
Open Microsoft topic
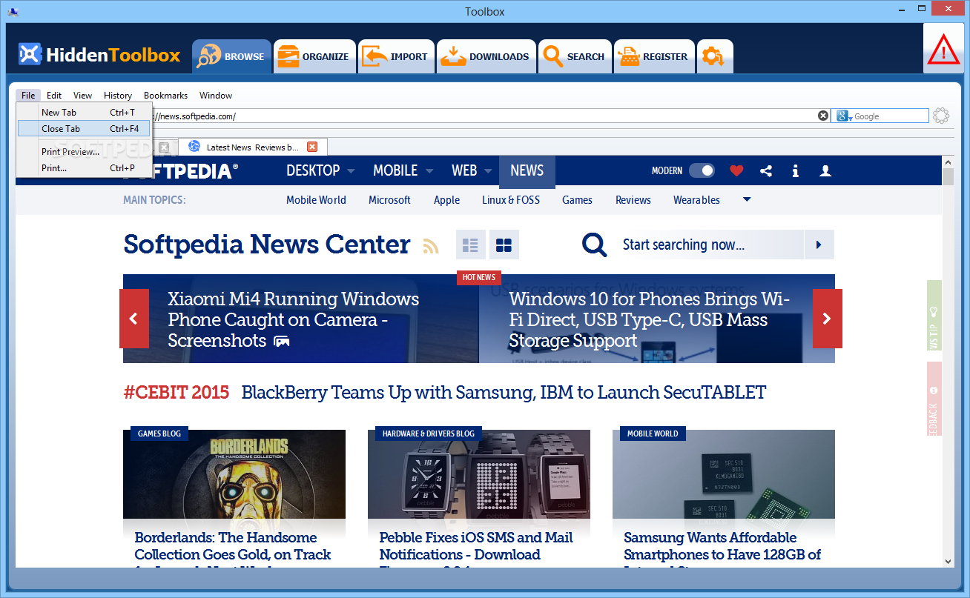(x=389, y=200)
